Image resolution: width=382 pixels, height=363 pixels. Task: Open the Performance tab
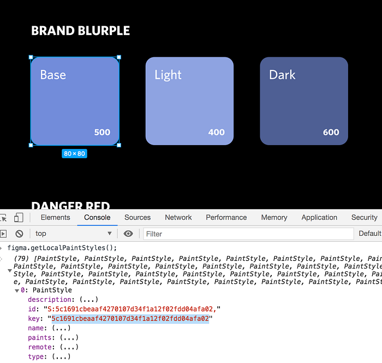click(x=226, y=217)
